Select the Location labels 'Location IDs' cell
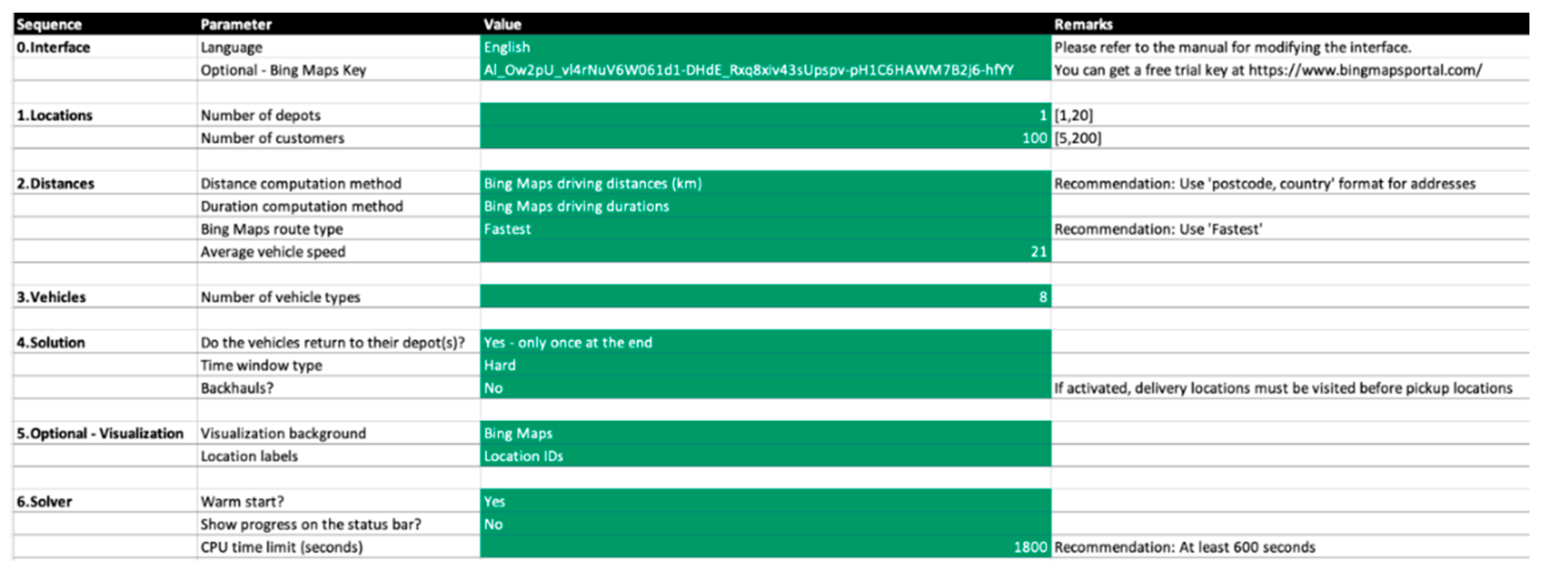This screenshot has width=1547, height=574. tap(765, 456)
